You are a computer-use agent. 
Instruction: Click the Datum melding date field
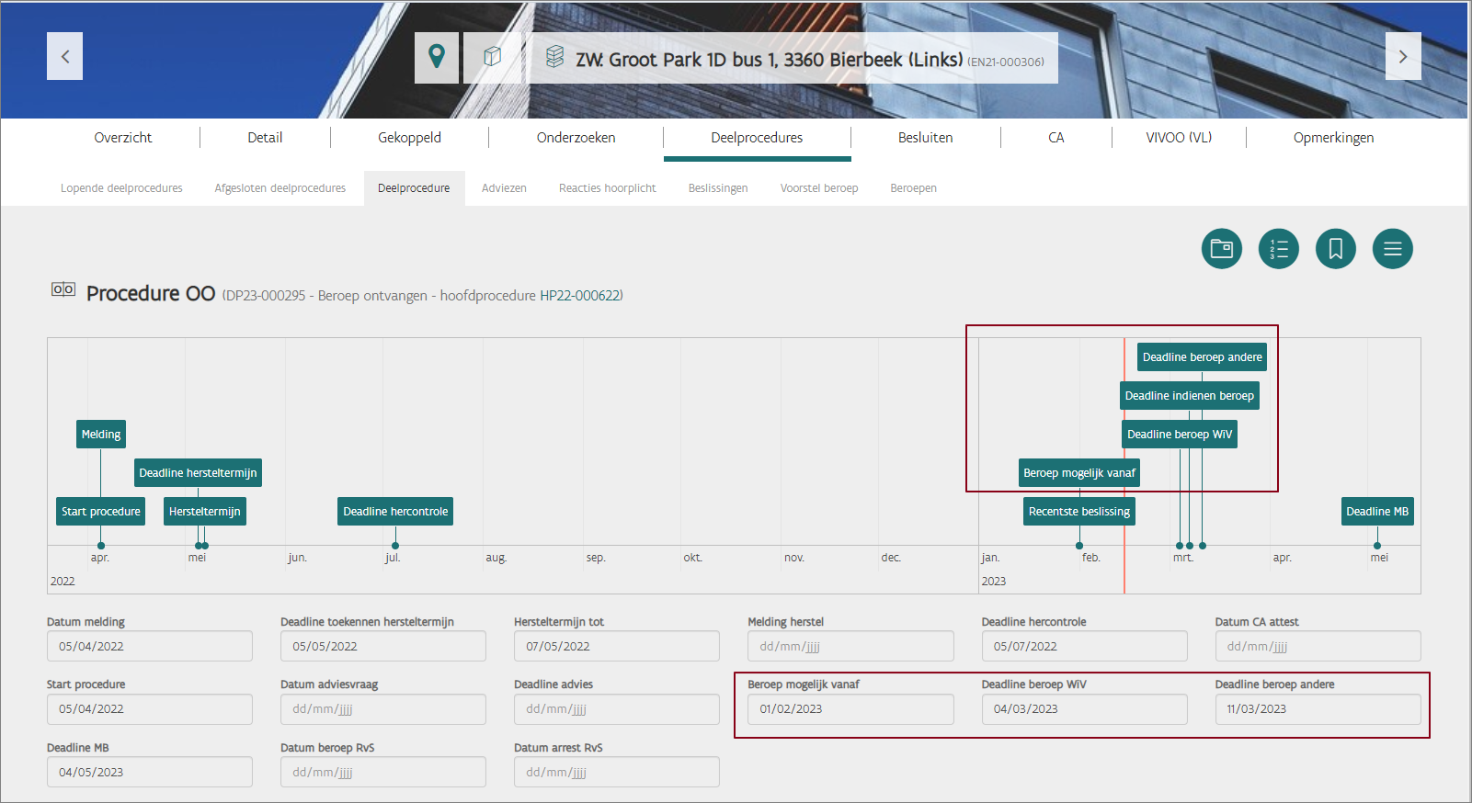tap(149, 647)
